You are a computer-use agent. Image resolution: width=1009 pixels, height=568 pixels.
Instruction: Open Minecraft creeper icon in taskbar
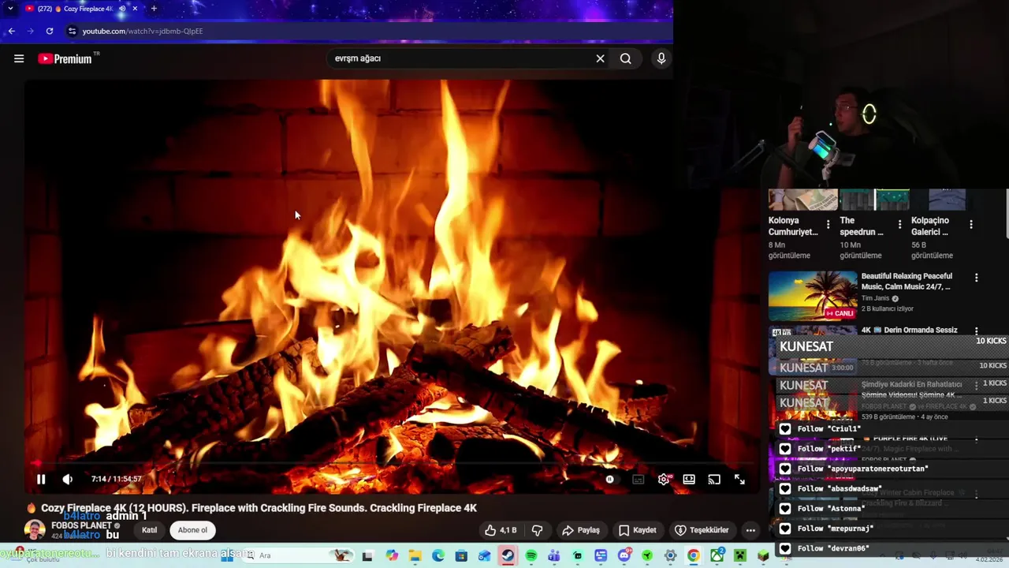[740, 555]
